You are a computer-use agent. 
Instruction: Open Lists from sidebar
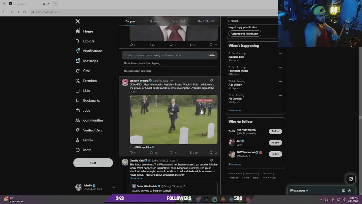(x=83, y=91)
